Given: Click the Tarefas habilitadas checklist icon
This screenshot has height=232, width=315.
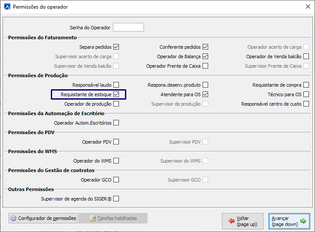Looking at the screenshot, I should pos(93,218).
